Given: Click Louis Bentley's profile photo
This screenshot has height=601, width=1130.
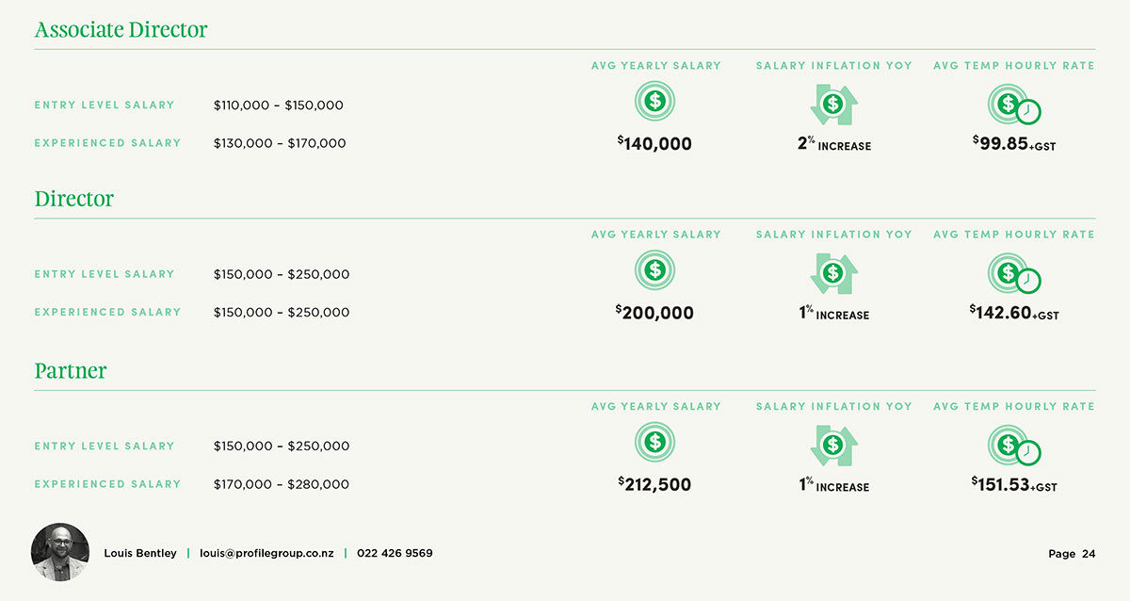Looking at the screenshot, I should pyautogui.click(x=60, y=552).
